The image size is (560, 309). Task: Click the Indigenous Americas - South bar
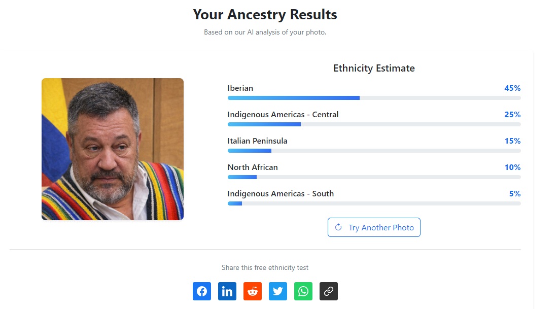374,203
